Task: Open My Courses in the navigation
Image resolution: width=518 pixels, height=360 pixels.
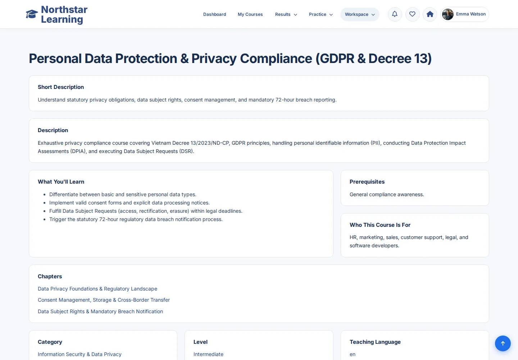Action: click(250, 14)
